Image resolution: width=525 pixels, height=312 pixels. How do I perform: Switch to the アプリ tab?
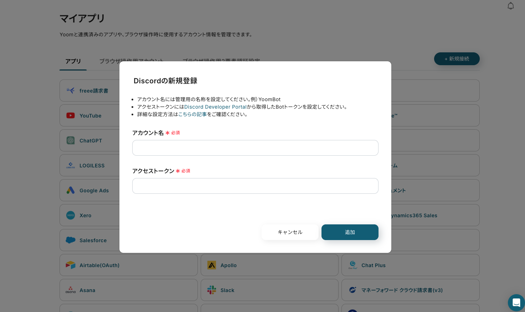pos(73,61)
